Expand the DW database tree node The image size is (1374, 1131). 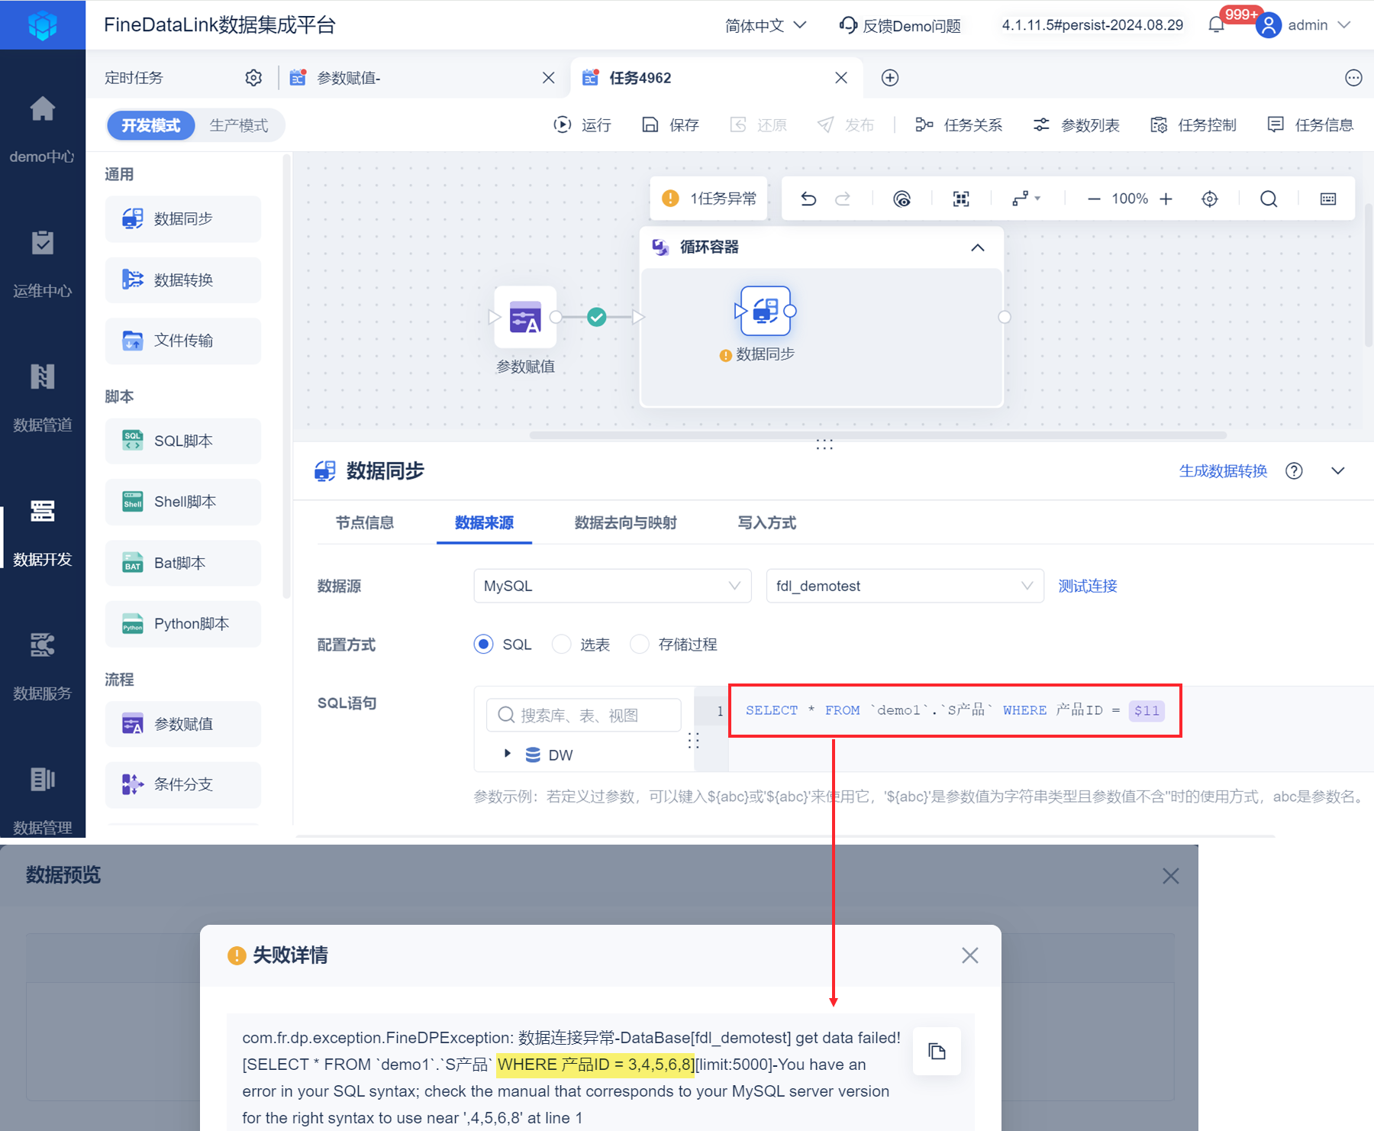(508, 754)
